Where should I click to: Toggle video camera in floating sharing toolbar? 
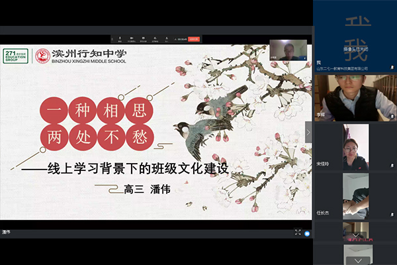[x=132, y=39]
